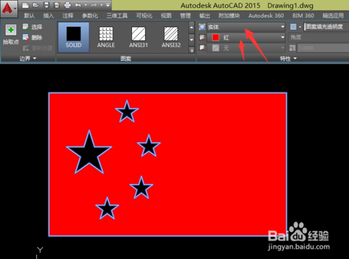Click the large black star
Viewport: 349px width, 259px height.
pyautogui.click(x=89, y=154)
